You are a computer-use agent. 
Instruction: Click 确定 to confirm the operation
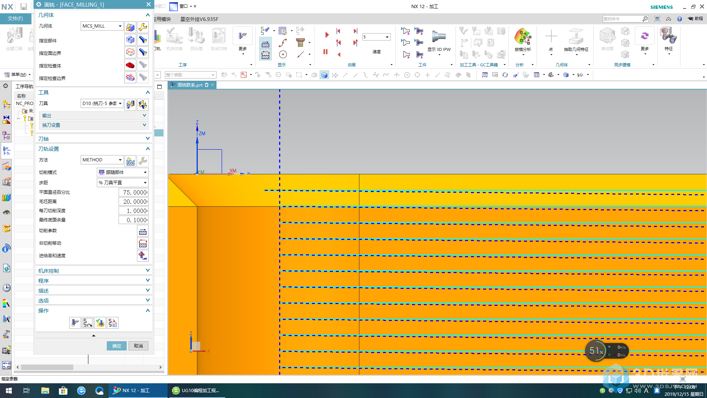coord(117,346)
